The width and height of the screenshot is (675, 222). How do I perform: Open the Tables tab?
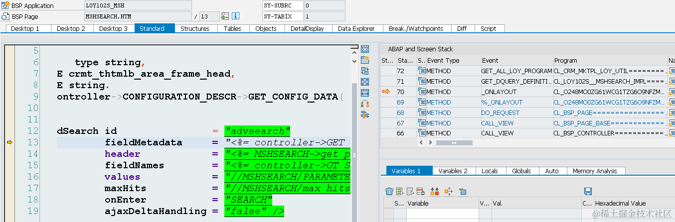pos(232,28)
